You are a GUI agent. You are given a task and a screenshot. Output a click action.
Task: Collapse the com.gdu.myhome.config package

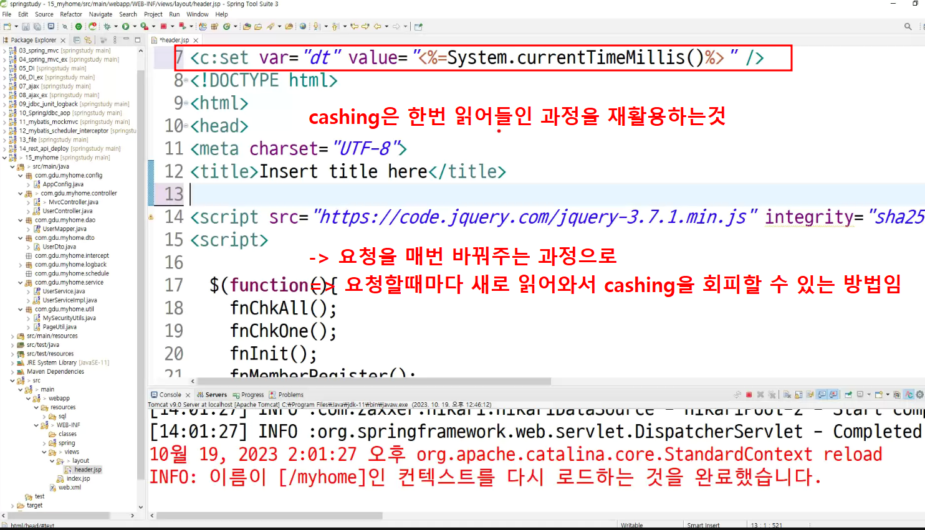click(20, 176)
